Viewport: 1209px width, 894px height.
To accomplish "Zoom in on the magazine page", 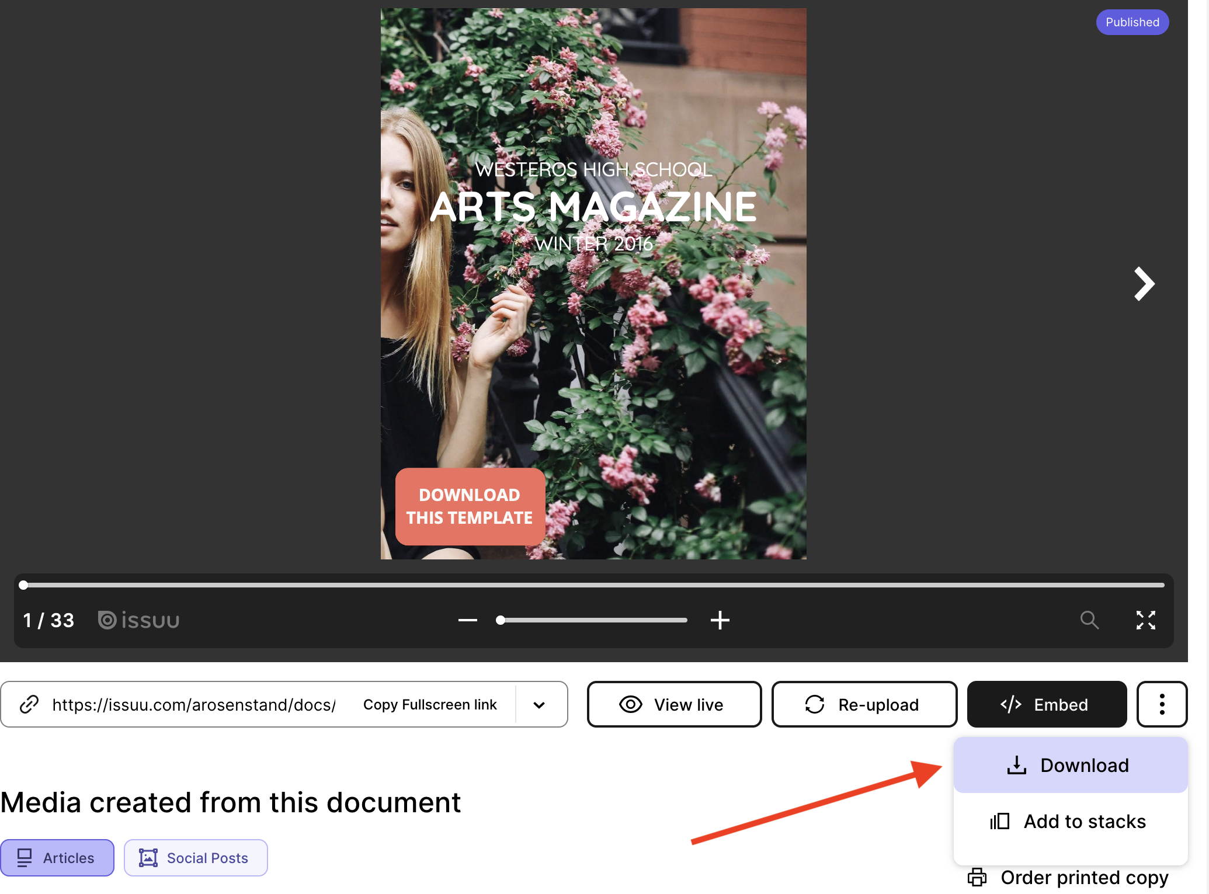I will 720,620.
